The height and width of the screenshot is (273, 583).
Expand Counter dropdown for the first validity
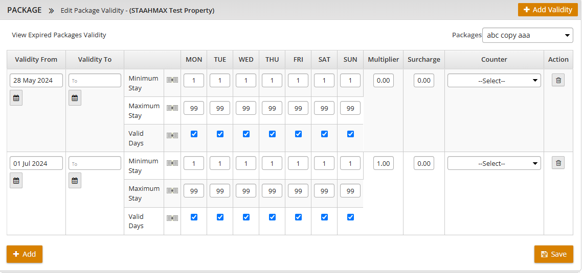pyautogui.click(x=494, y=81)
